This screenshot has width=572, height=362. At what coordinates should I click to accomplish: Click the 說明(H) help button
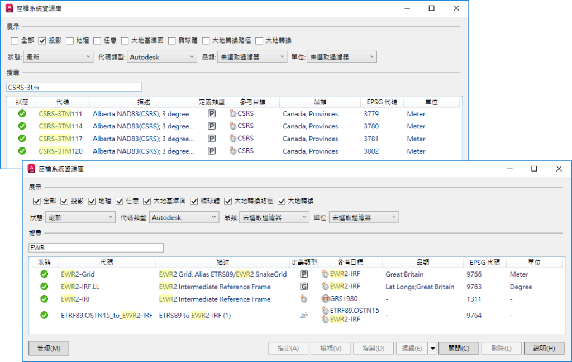pos(544,347)
